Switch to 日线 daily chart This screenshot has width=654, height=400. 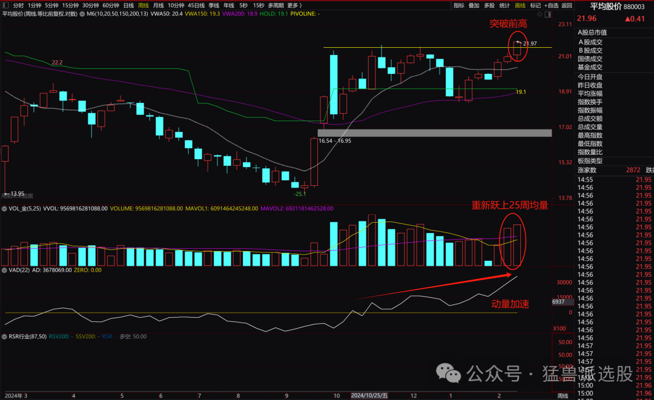tap(128, 5)
